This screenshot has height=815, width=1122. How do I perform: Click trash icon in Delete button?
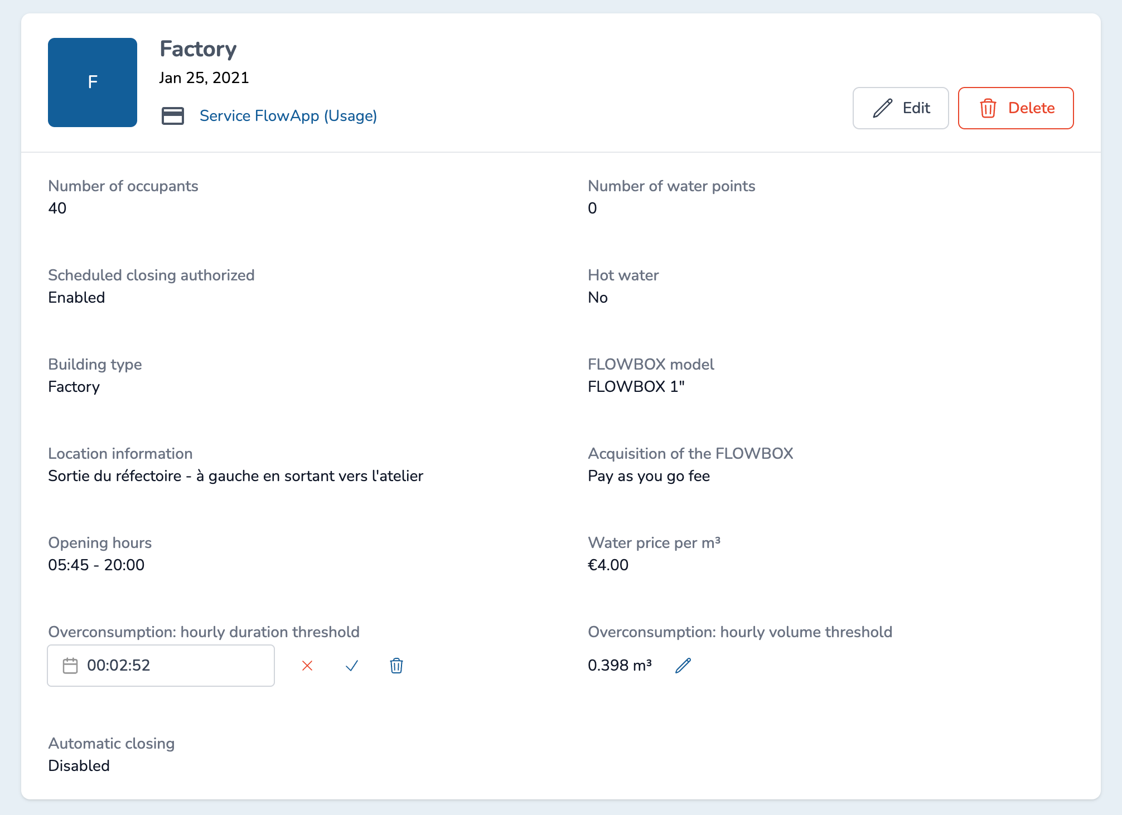pos(988,108)
